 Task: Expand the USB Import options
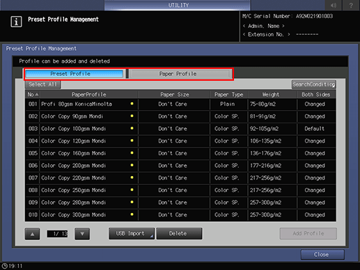pyautogui.click(x=132, y=233)
